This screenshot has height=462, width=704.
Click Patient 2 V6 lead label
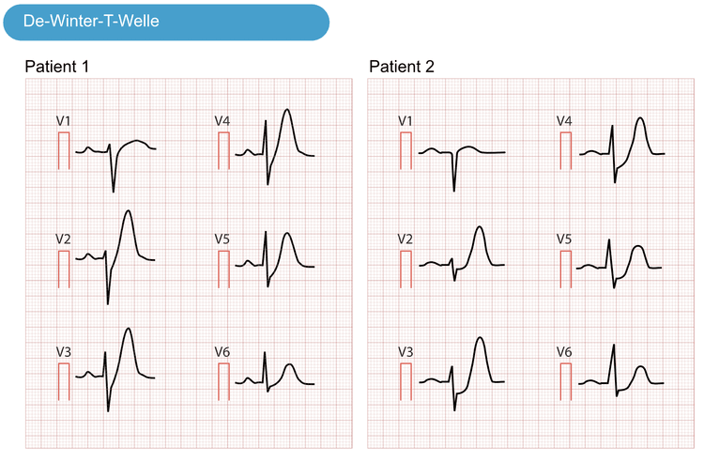point(564,352)
